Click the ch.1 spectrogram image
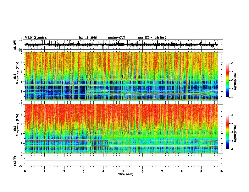The image size is (249, 192). (x=121, y=77)
